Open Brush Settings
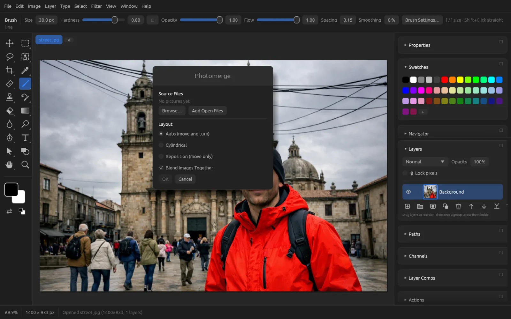Screen dimensions: 511x319 coord(422,20)
